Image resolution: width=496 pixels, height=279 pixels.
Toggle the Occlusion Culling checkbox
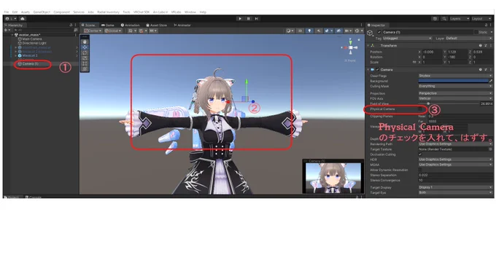point(420,154)
